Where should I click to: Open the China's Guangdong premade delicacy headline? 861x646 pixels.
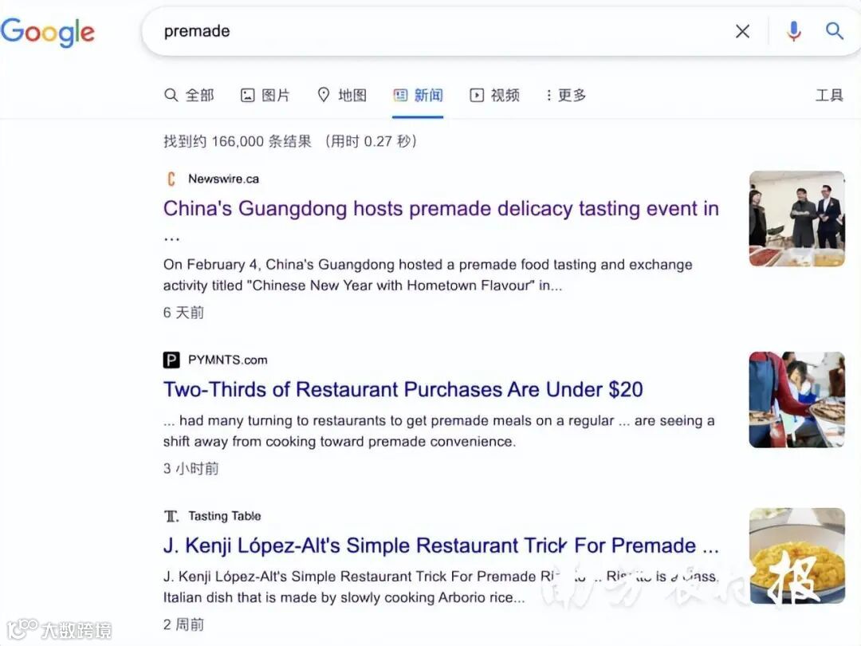tap(441, 209)
